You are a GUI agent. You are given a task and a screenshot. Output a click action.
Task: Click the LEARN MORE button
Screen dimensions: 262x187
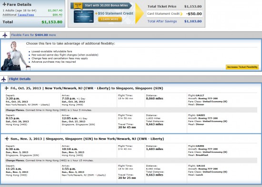click(110, 19)
